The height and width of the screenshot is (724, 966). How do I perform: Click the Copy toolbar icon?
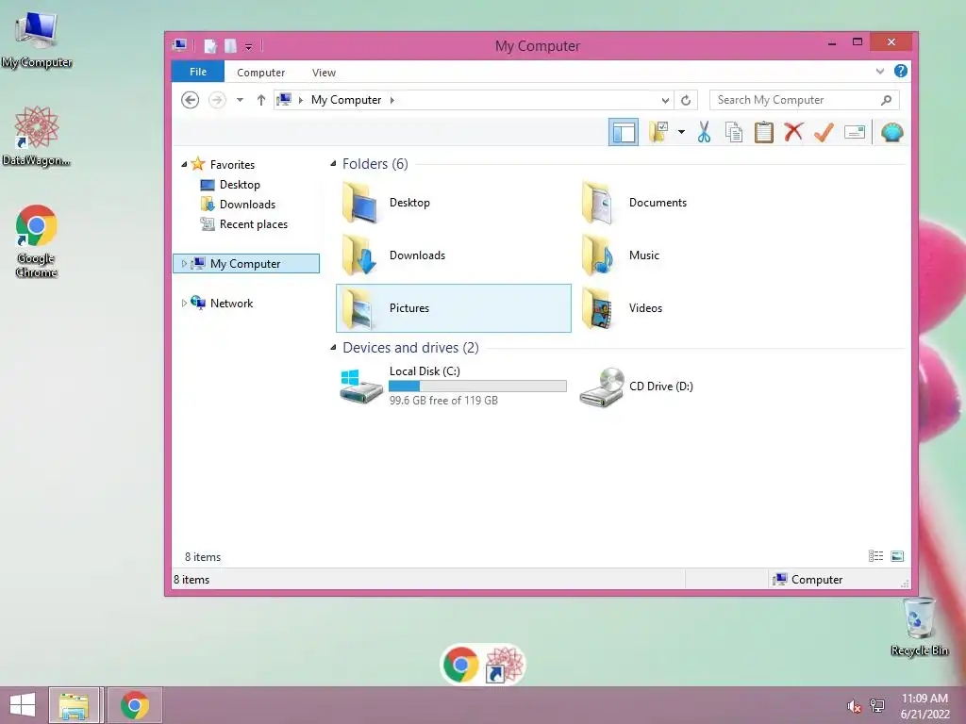734,132
